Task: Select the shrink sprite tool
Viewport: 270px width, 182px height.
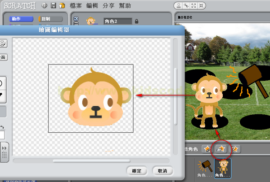Action: (201, 6)
